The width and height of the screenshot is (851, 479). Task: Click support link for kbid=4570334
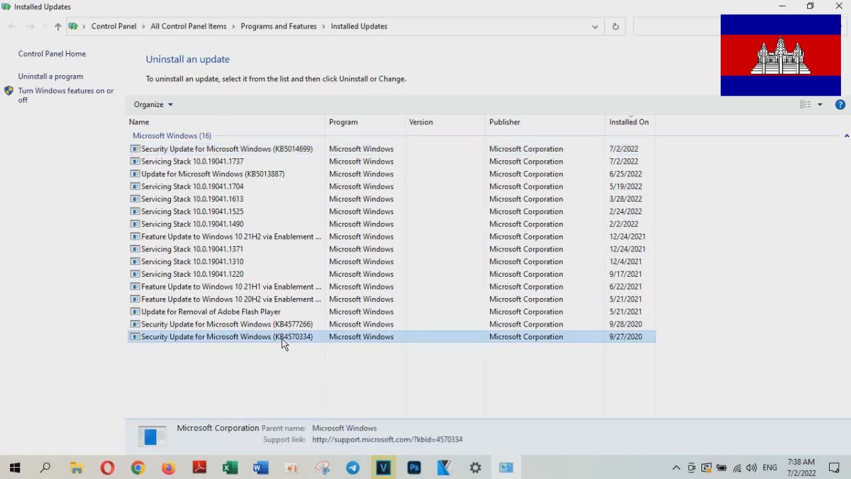pos(387,440)
